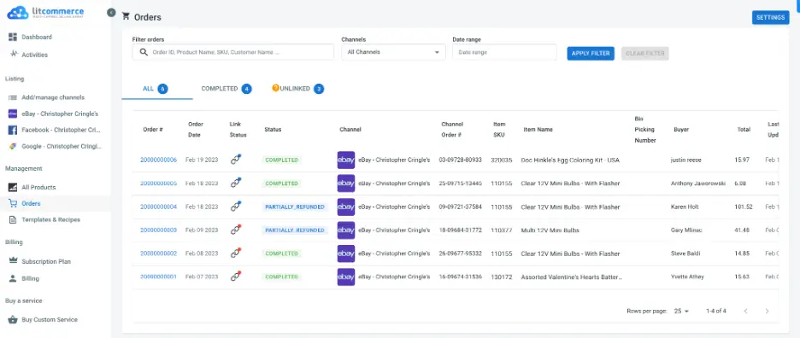800x338 pixels.
Task: Collapse the sidebar with the arrow button
Action: (111, 12)
